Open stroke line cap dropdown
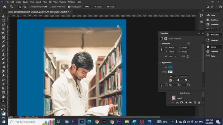 pyautogui.click(x=179, y=80)
